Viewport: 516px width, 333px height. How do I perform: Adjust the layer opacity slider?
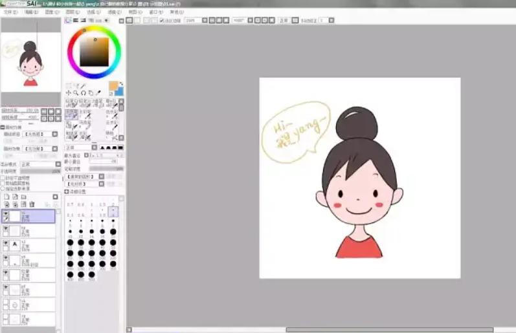pos(40,171)
